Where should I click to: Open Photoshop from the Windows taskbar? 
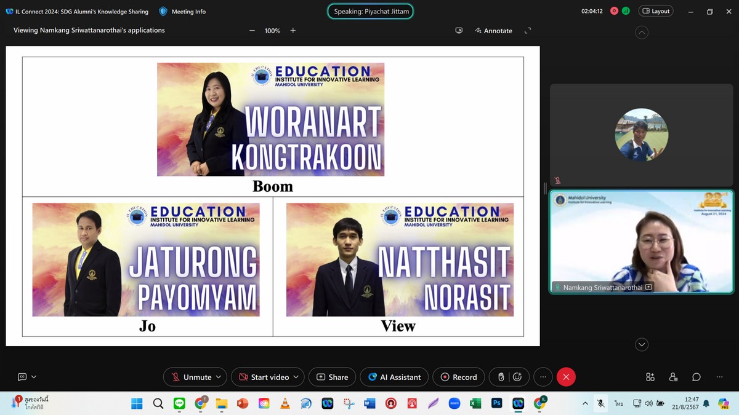point(496,403)
